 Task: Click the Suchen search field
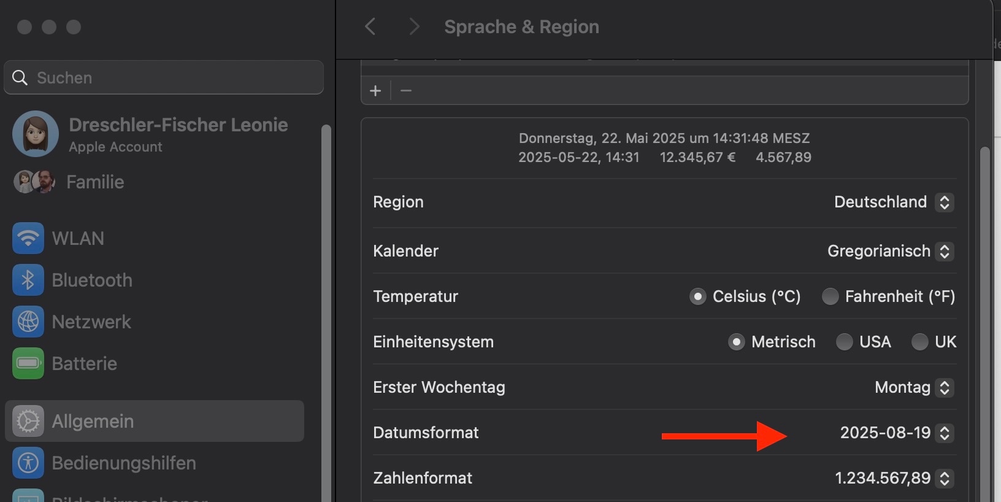[x=164, y=77]
